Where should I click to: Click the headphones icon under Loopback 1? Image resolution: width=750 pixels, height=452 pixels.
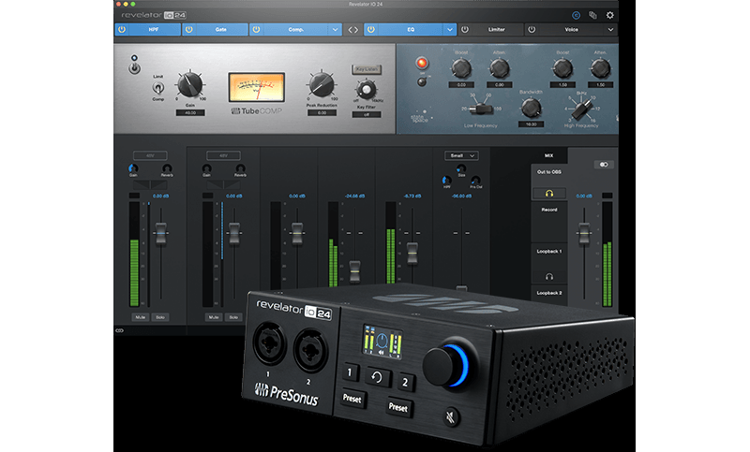tap(549, 276)
